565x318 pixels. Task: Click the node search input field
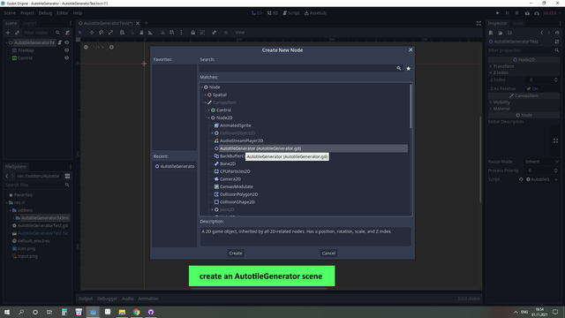coord(298,68)
